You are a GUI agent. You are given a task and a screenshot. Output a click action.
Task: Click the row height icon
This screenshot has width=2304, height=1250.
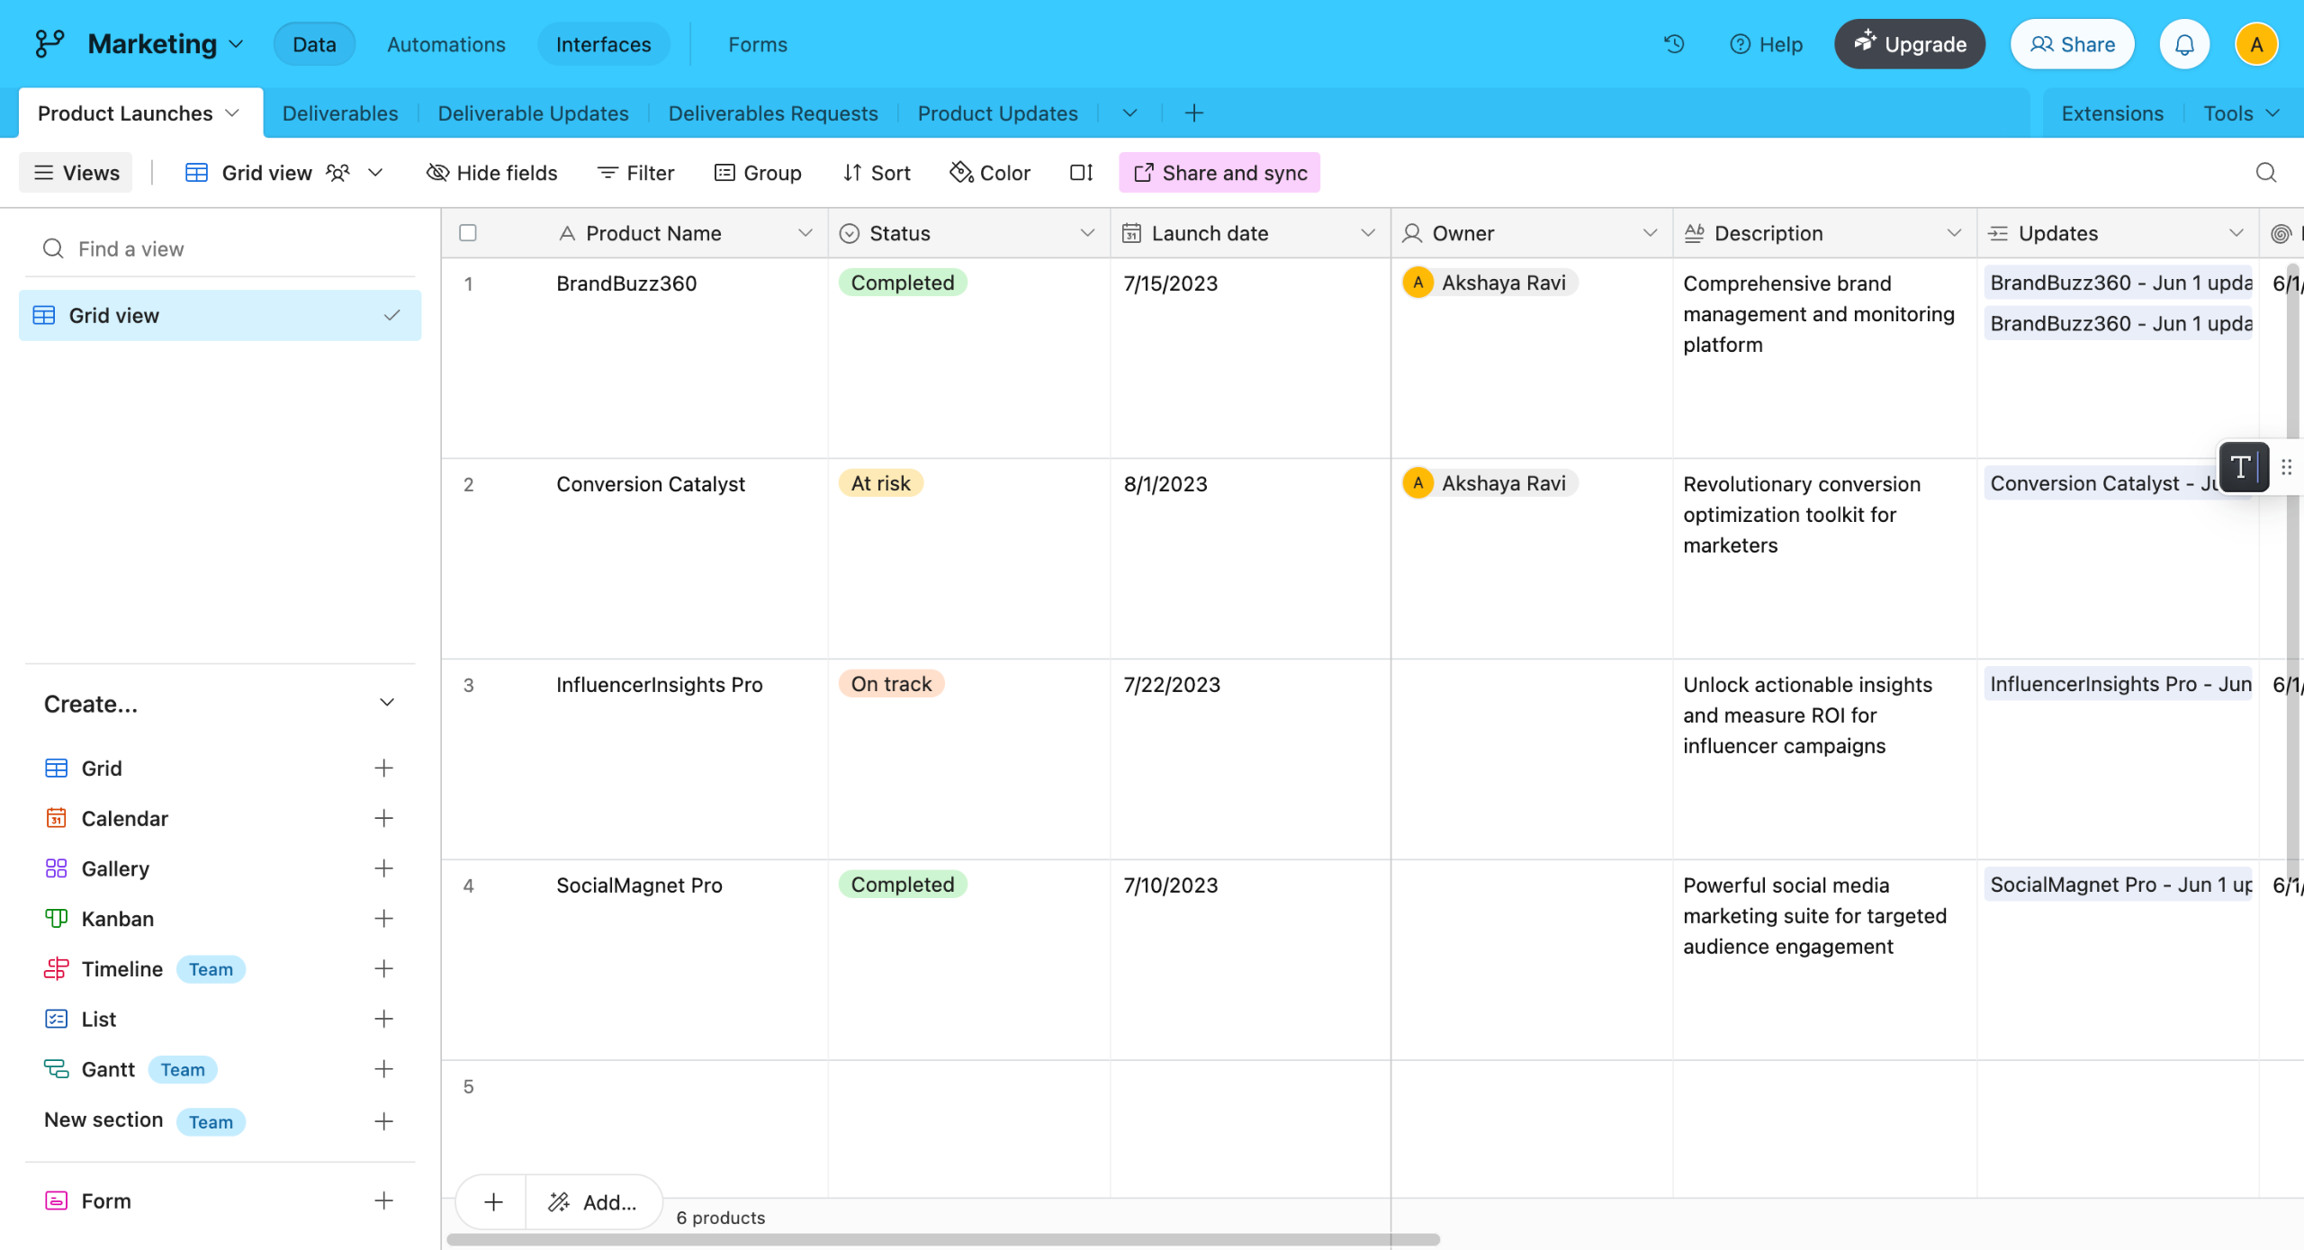click(1081, 173)
